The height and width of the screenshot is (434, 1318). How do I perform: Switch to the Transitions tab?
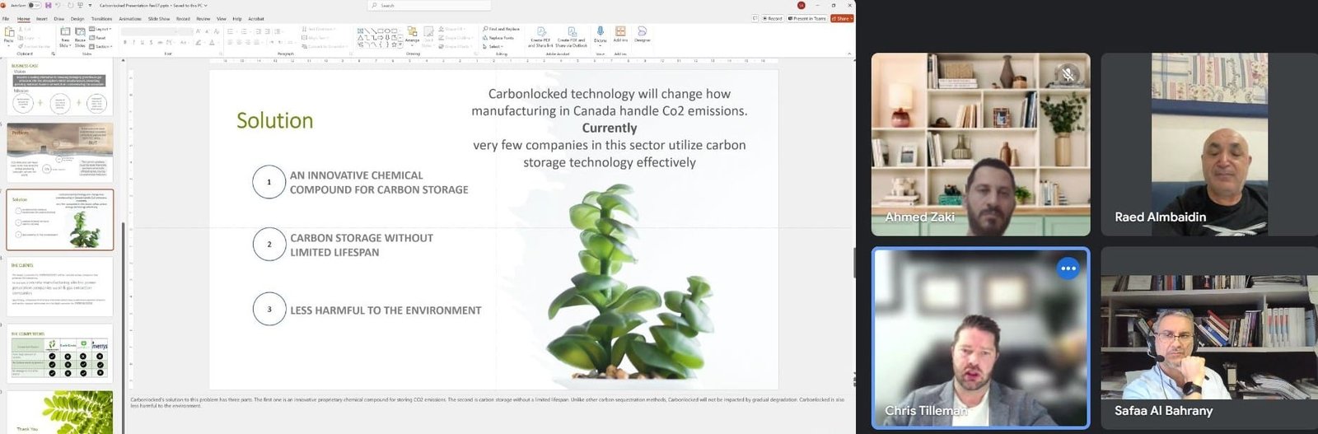click(101, 18)
